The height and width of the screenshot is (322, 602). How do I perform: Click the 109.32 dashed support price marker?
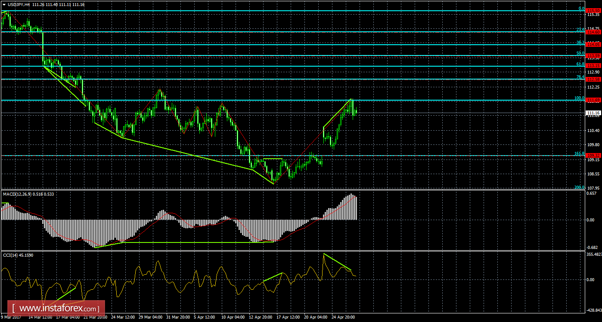[593, 154]
